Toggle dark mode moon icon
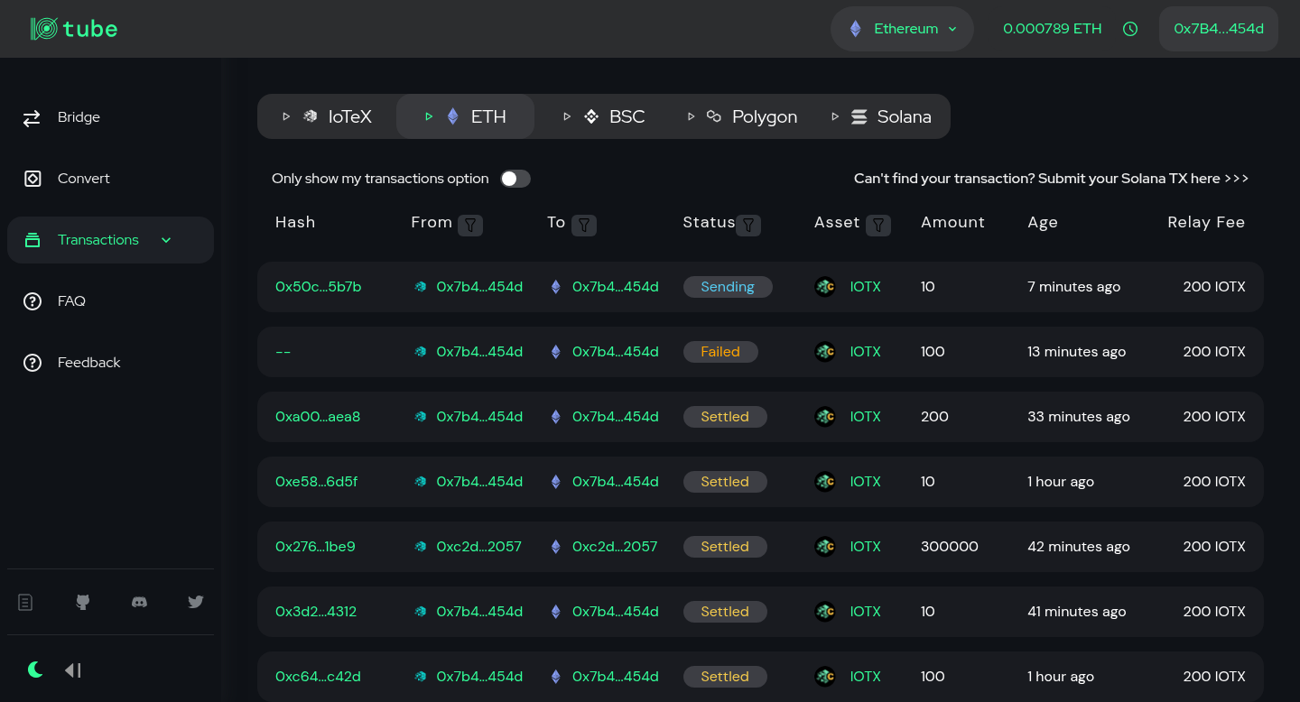This screenshot has width=1300, height=702. pos(35,670)
